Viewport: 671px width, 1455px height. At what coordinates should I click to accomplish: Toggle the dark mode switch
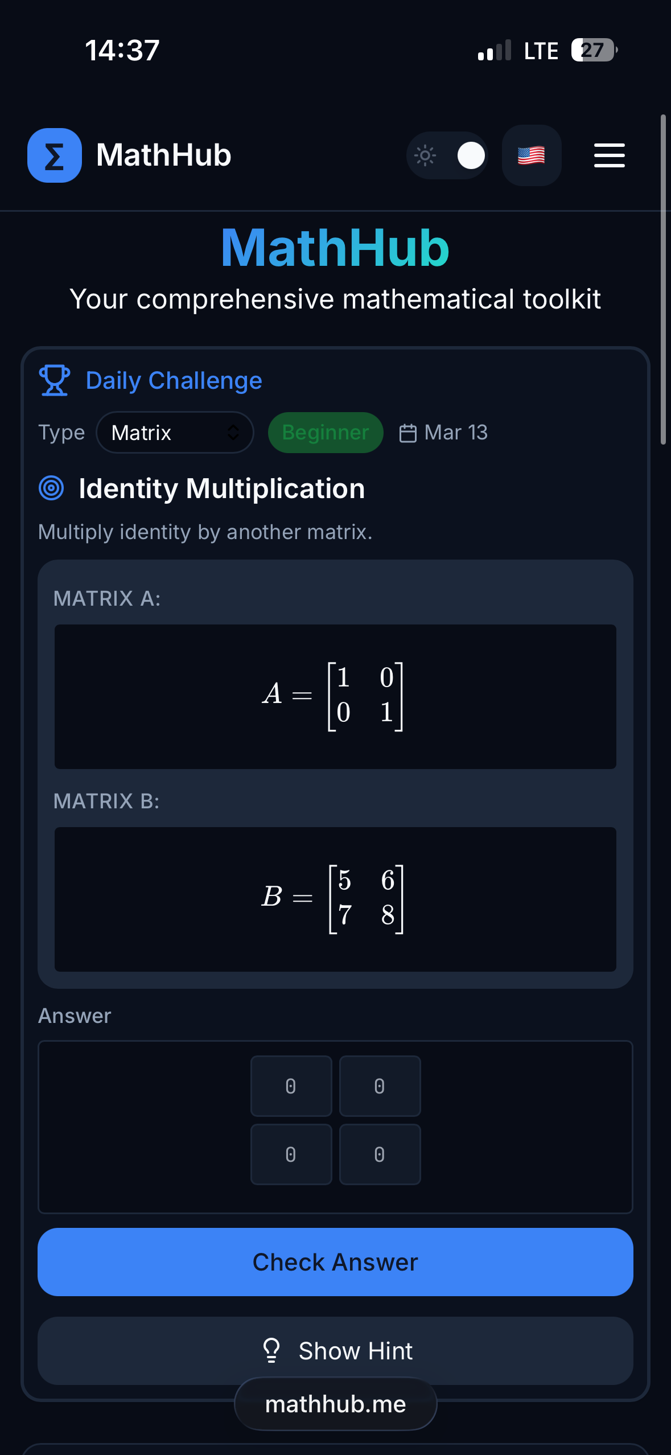[447, 155]
